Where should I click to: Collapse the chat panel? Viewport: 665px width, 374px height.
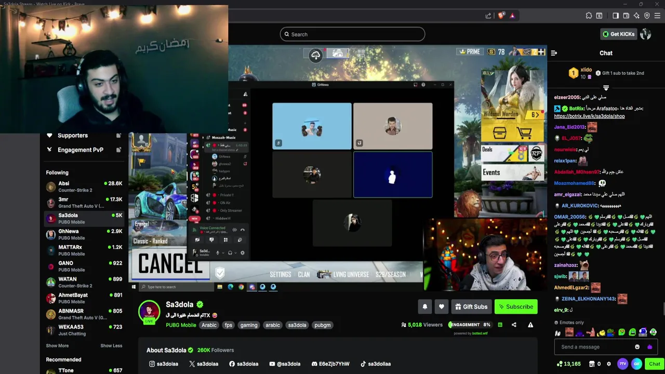pos(554,53)
